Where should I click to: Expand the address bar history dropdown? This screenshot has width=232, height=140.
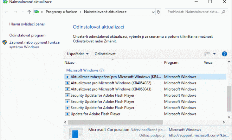tap(153, 12)
